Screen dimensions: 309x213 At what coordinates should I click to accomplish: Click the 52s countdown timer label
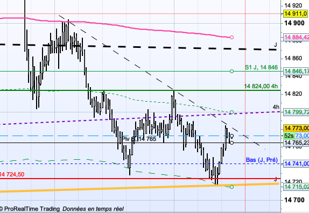coord(289,136)
